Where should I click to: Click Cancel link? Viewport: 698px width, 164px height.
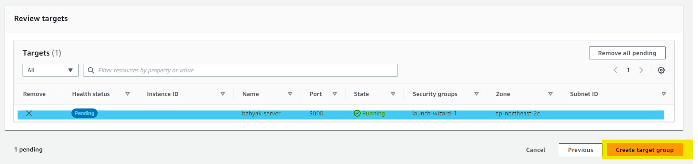(x=535, y=150)
